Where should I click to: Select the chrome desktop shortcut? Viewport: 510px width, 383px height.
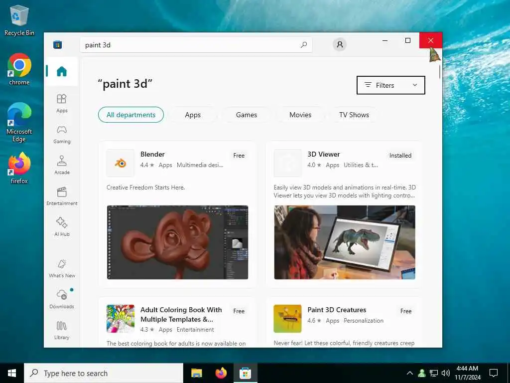[19, 69]
